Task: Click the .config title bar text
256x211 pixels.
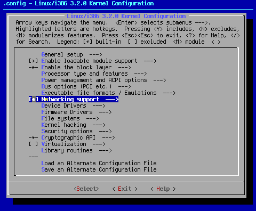Action: pyautogui.click(x=78, y=3)
